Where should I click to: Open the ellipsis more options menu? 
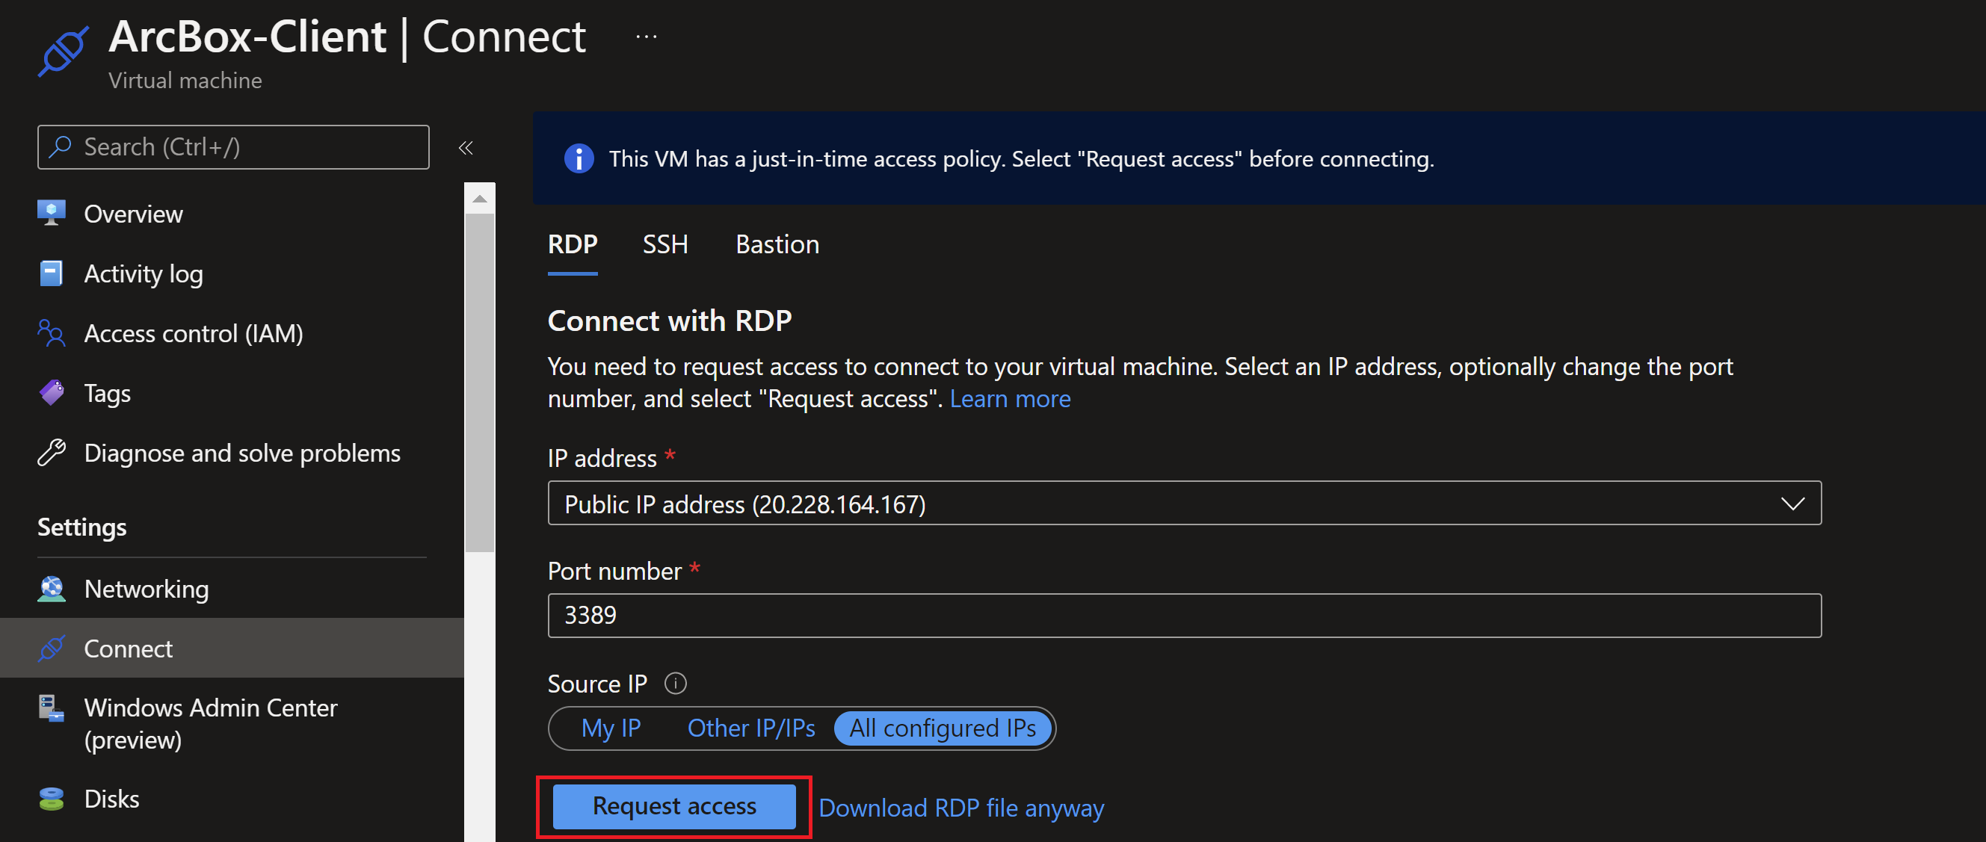646,36
